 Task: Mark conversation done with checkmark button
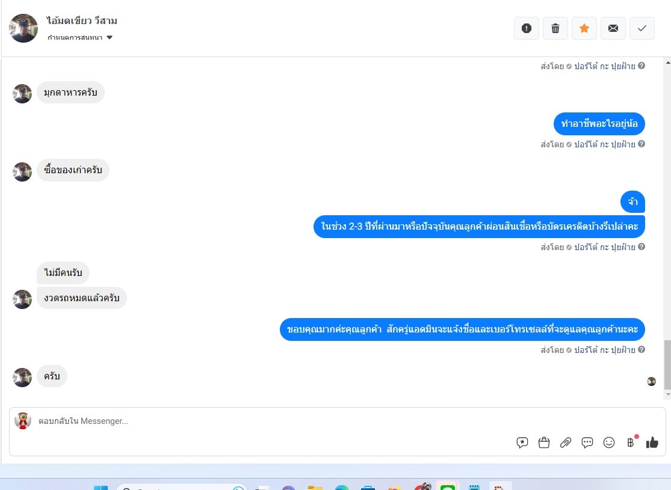pos(642,28)
